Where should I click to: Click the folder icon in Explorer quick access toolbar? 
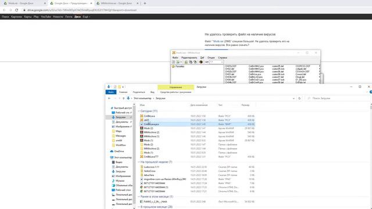pos(120,87)
